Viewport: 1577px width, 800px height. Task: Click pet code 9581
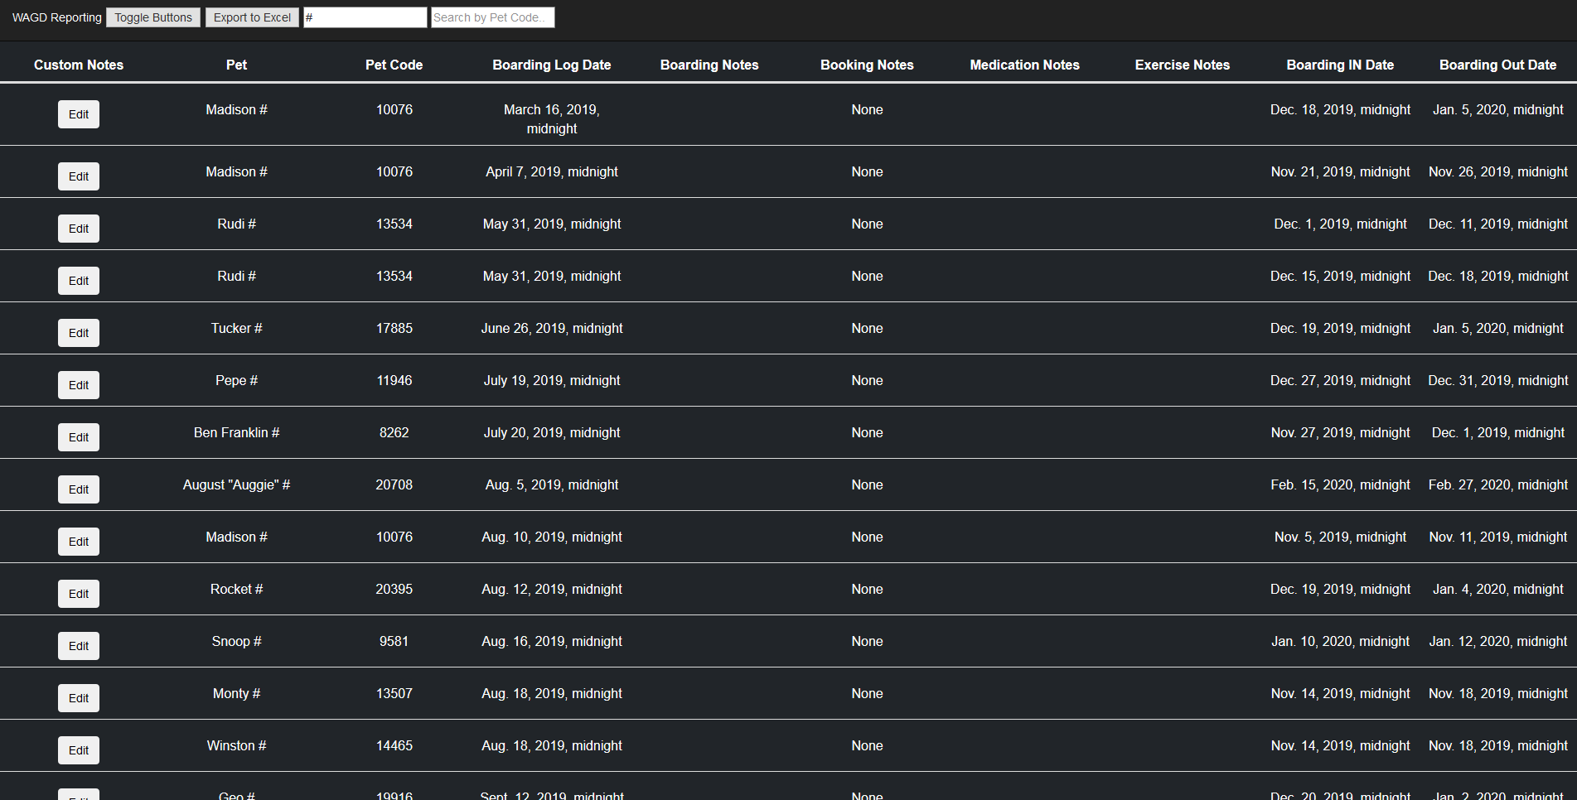tap(394, 641)
